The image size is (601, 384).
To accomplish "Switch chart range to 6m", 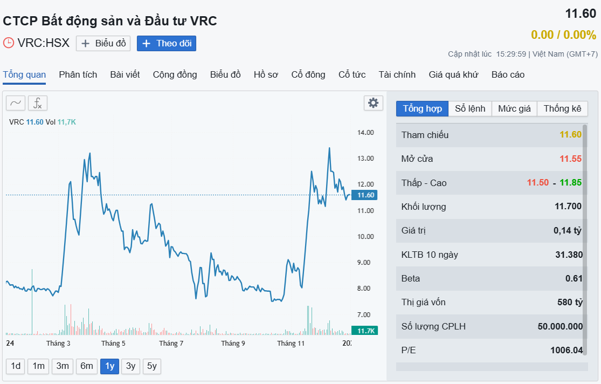I will click(87, 366).
